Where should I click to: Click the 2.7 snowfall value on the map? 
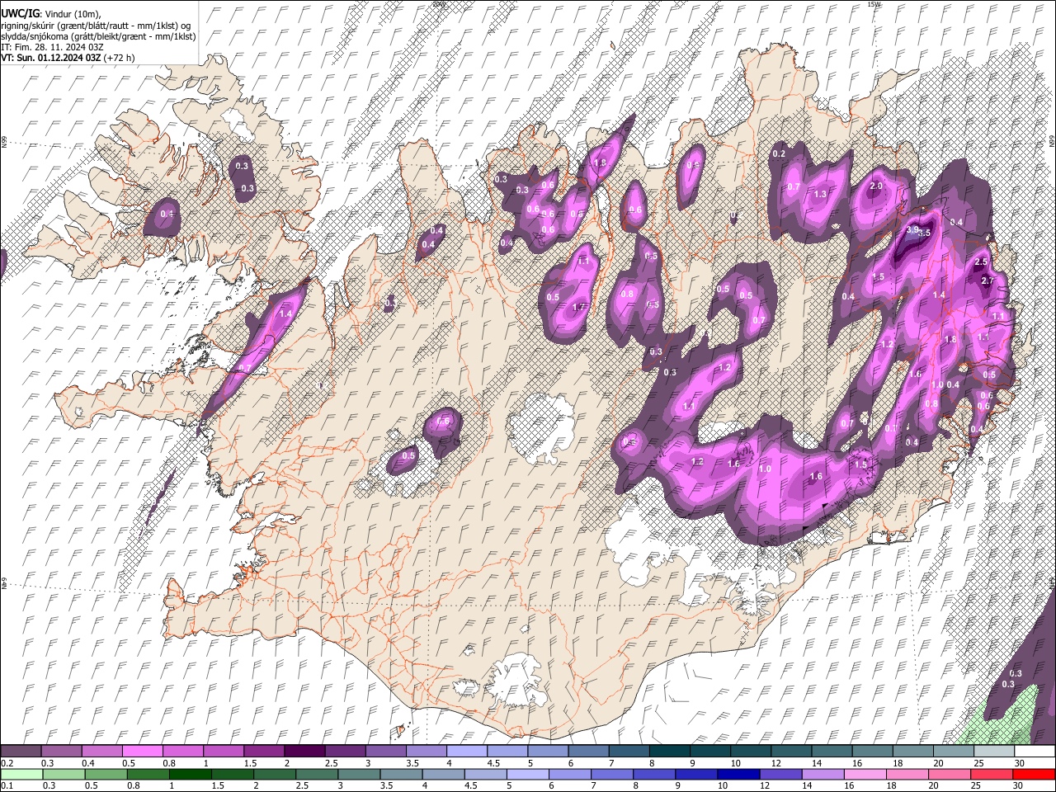988,281
